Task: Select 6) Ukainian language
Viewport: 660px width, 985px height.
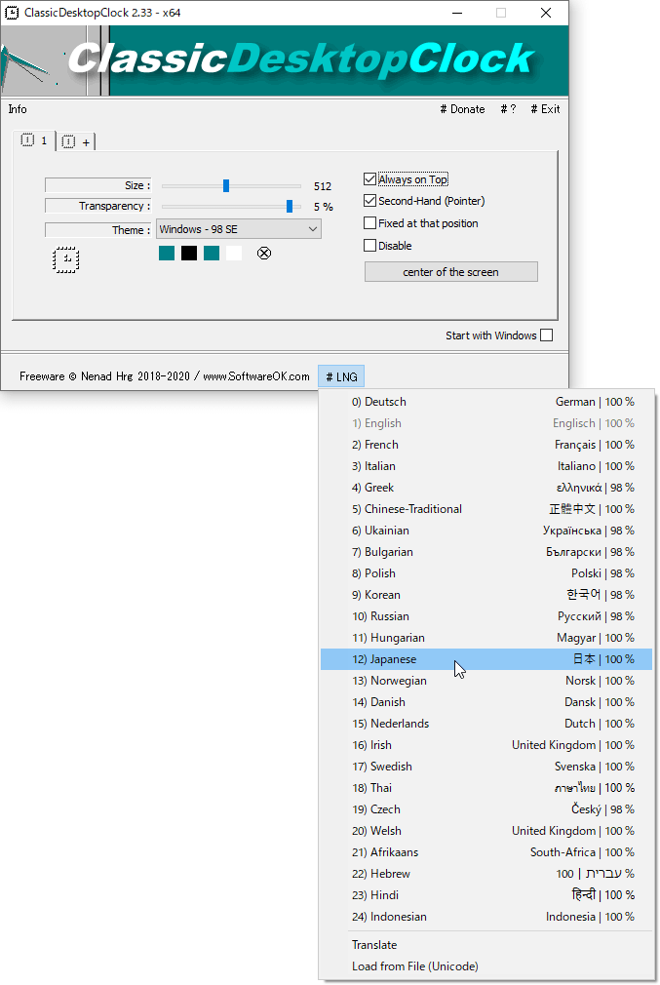Action: click(486, 531)
